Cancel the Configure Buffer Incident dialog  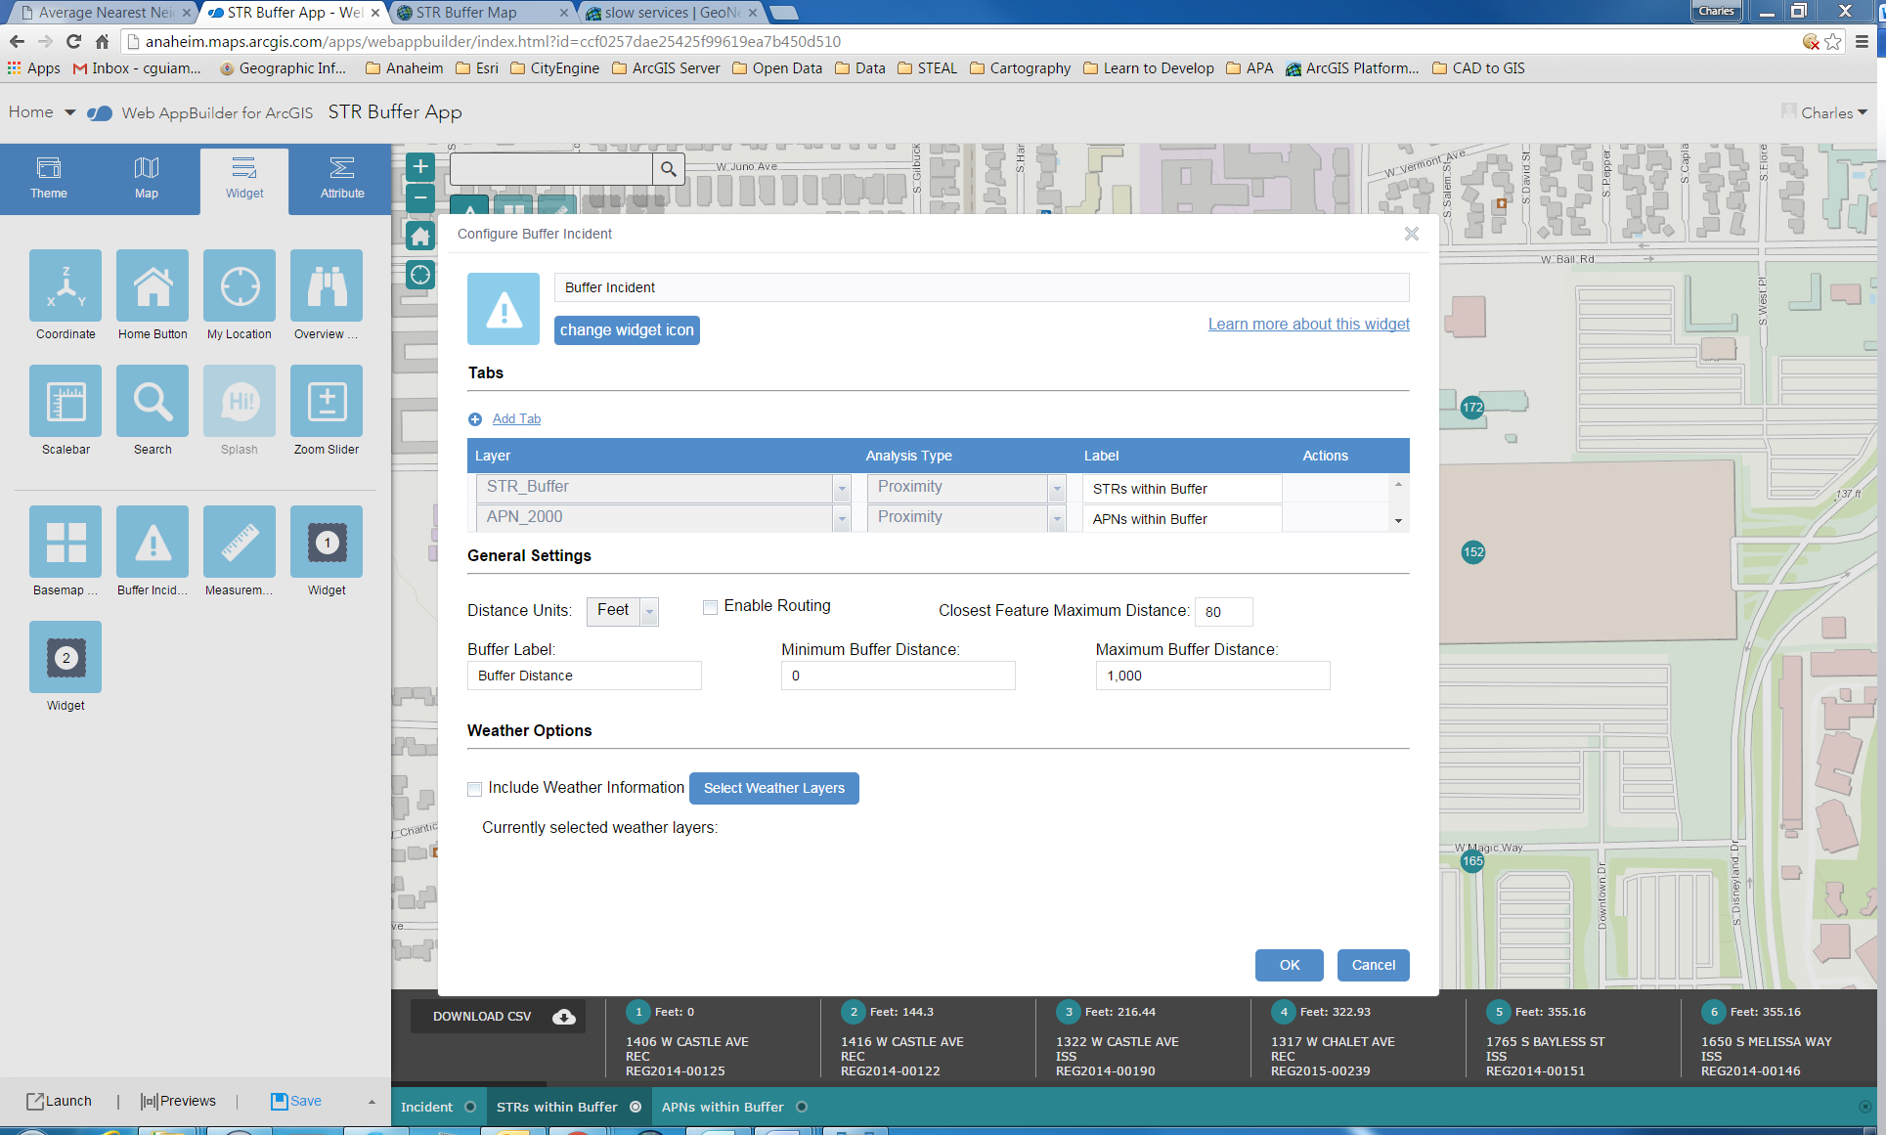[1374, 965]
